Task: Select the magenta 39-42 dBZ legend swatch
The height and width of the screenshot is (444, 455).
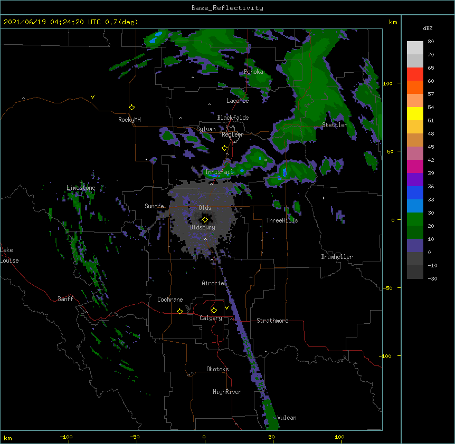Action: (x=415, y=166)
